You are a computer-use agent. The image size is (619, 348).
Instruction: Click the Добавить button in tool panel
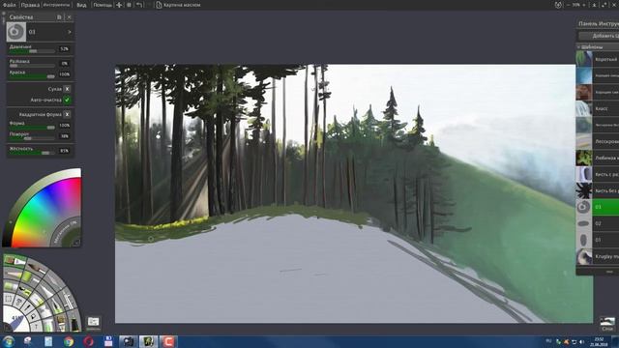pyautogui.click(x=600, y=36)
